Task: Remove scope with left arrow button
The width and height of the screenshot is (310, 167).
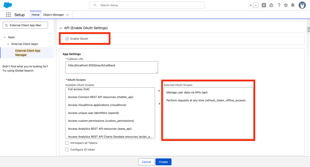Action: pos(160,104)
